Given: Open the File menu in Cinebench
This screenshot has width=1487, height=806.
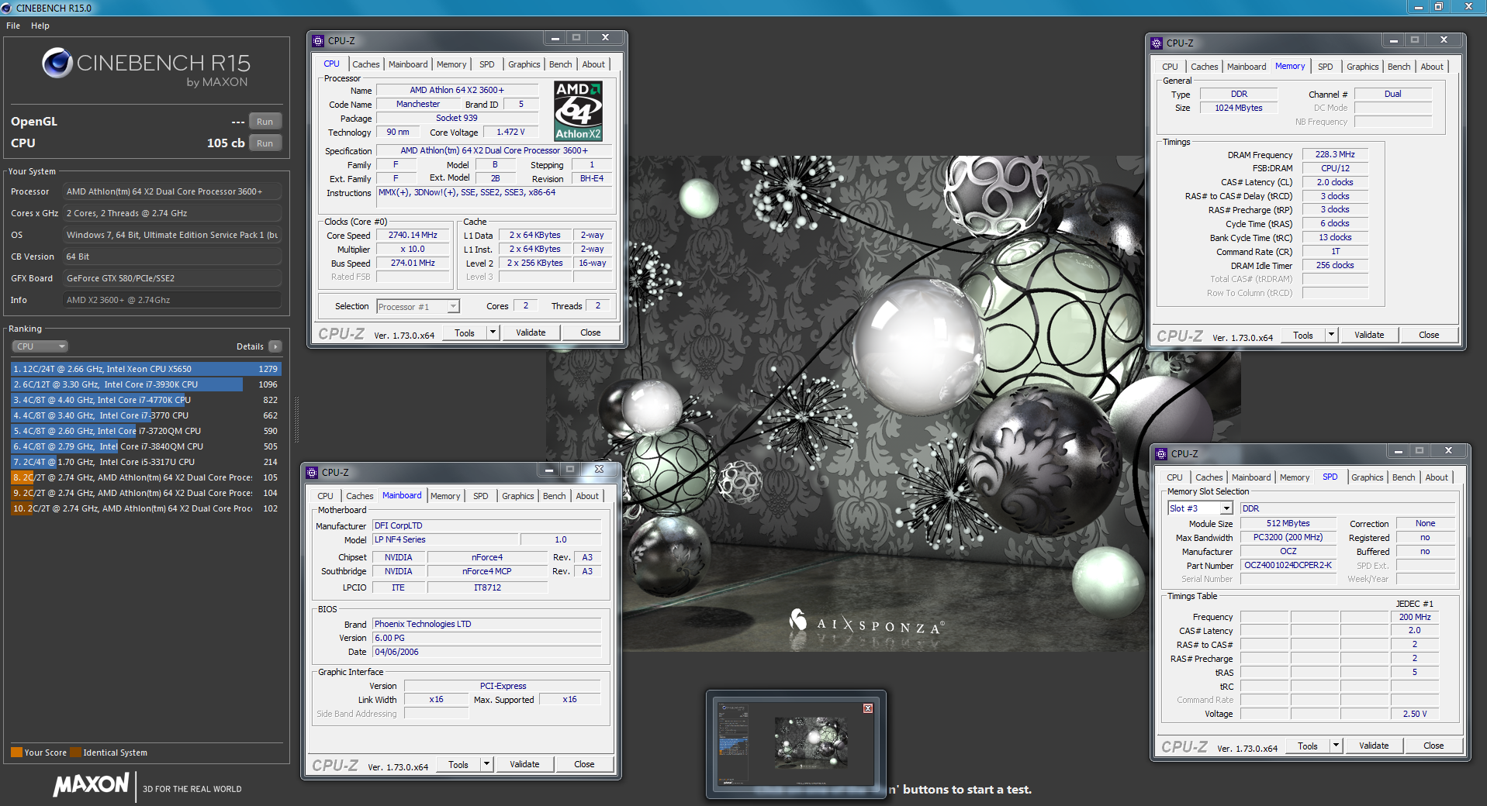Looking at the screenshot, I should coord(13,26).
